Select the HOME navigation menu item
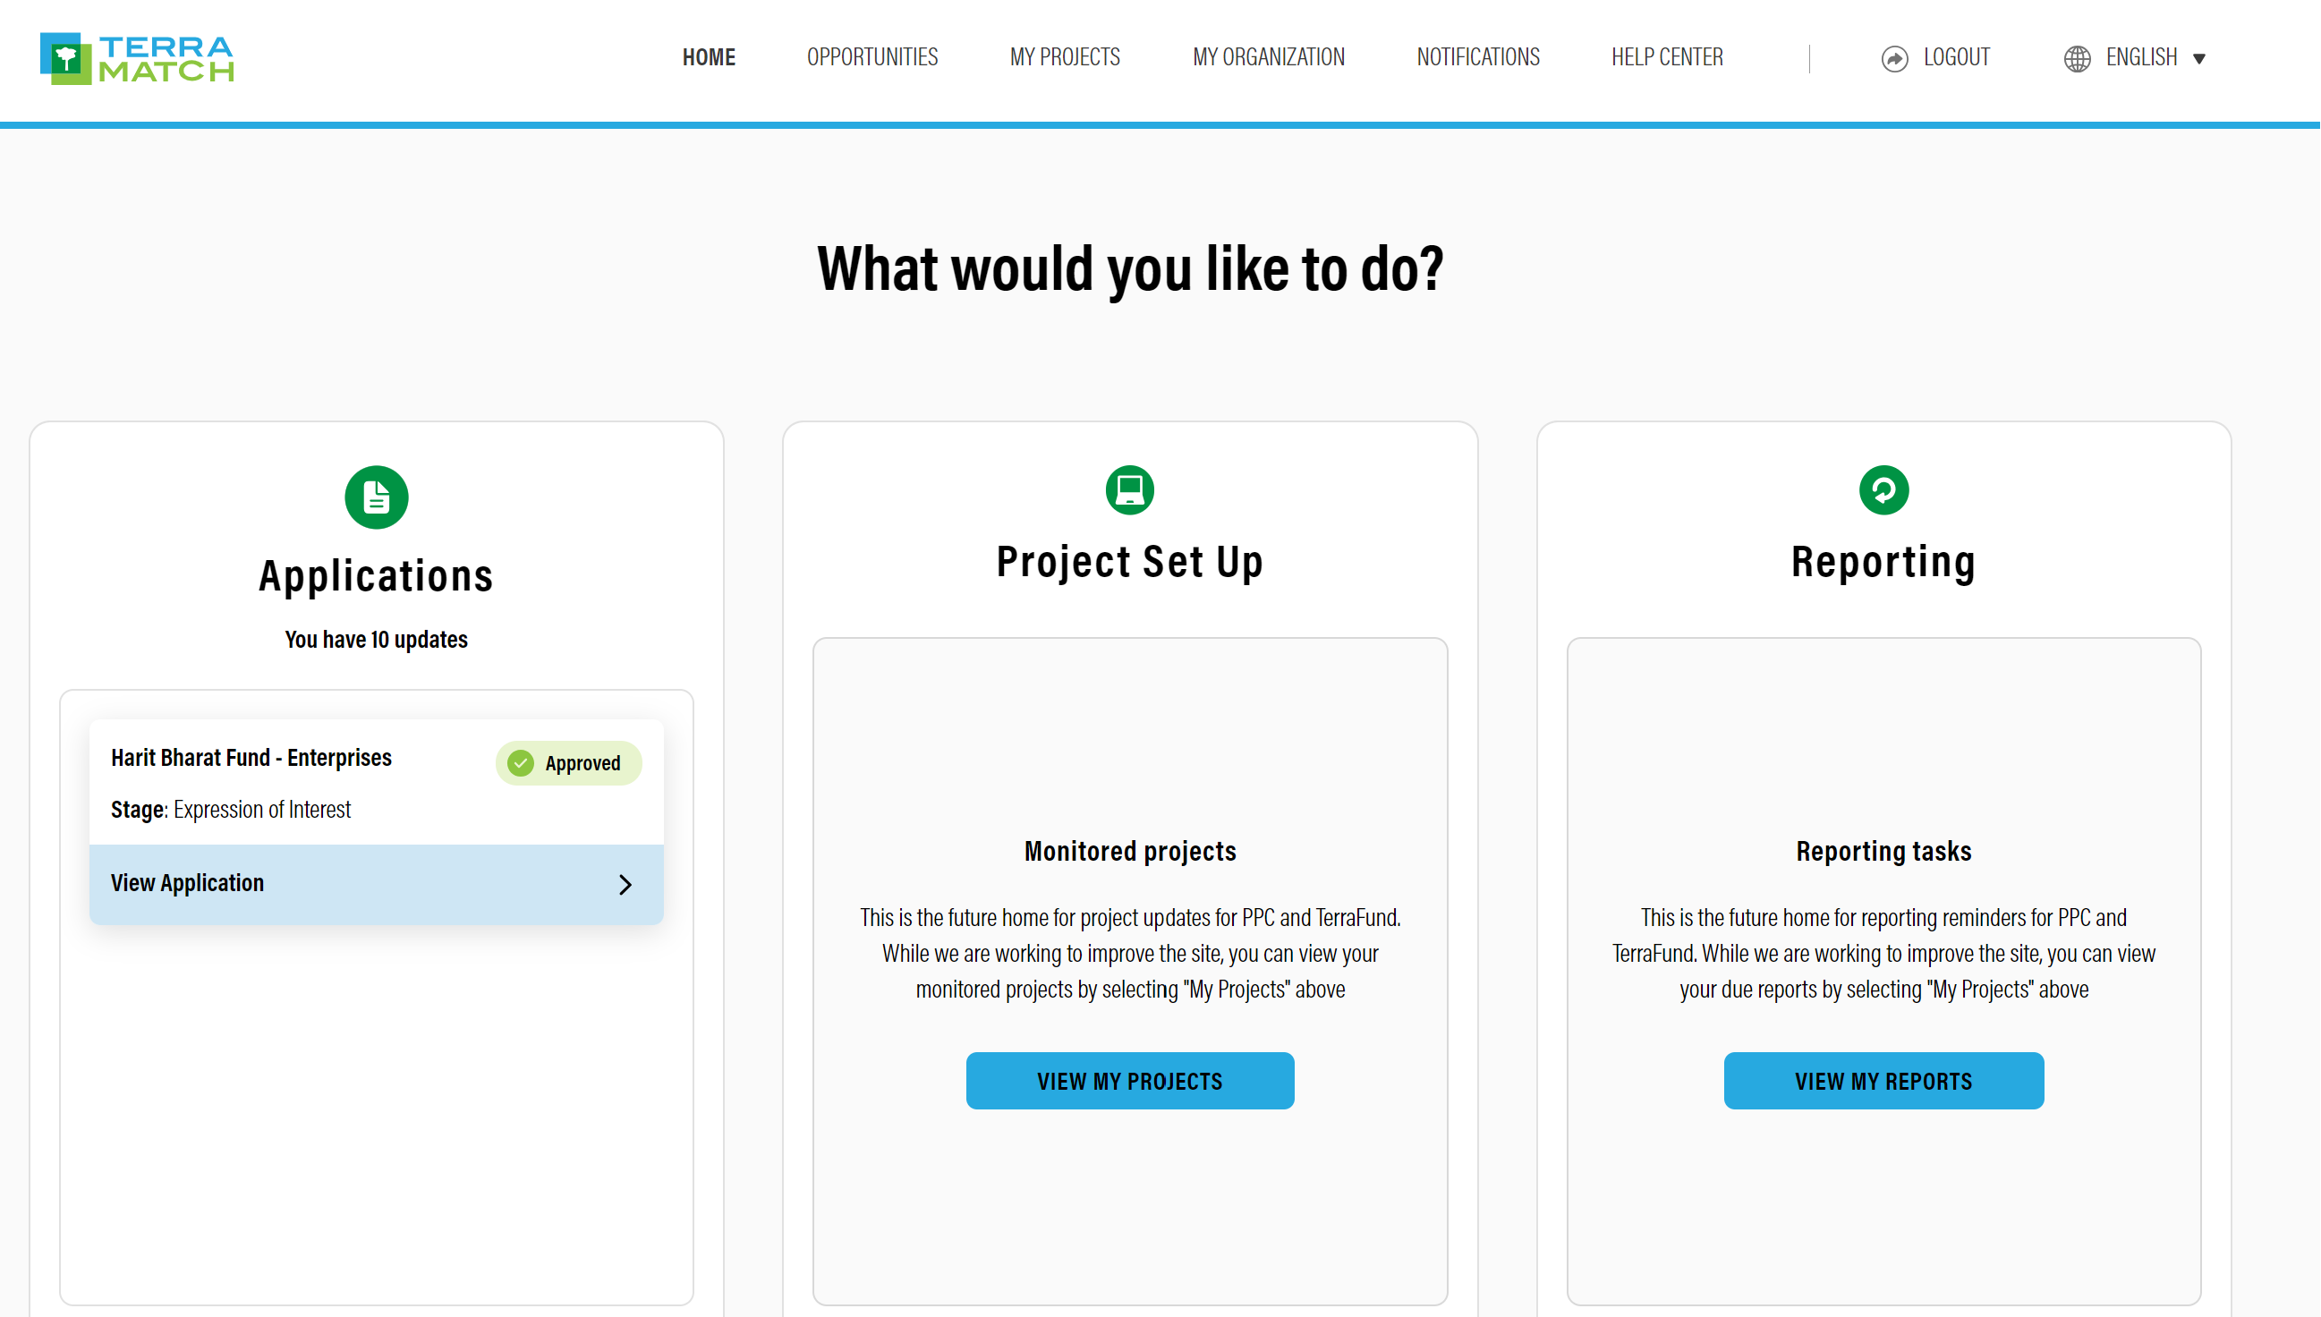This screenshot has width=2321, height=1317. (x=710, y=57)
